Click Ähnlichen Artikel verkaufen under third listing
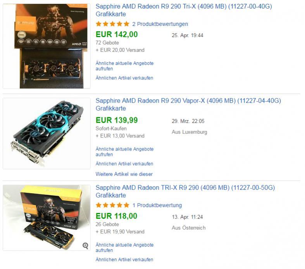 (124, 259)
